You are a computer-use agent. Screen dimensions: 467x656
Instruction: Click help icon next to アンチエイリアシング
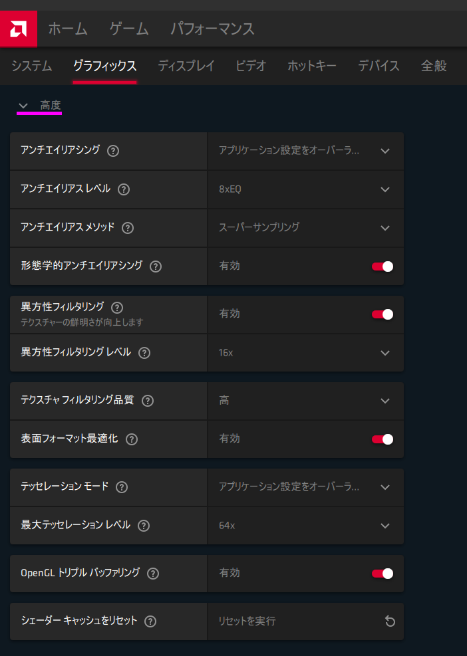[x=113, y=151]
